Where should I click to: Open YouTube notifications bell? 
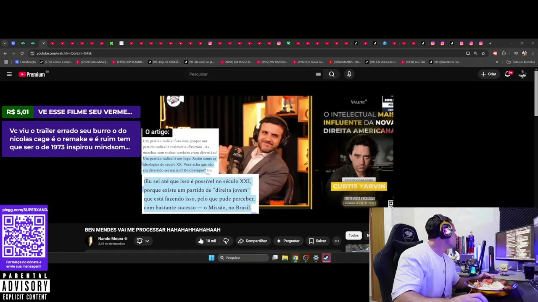tap(508, 74)
